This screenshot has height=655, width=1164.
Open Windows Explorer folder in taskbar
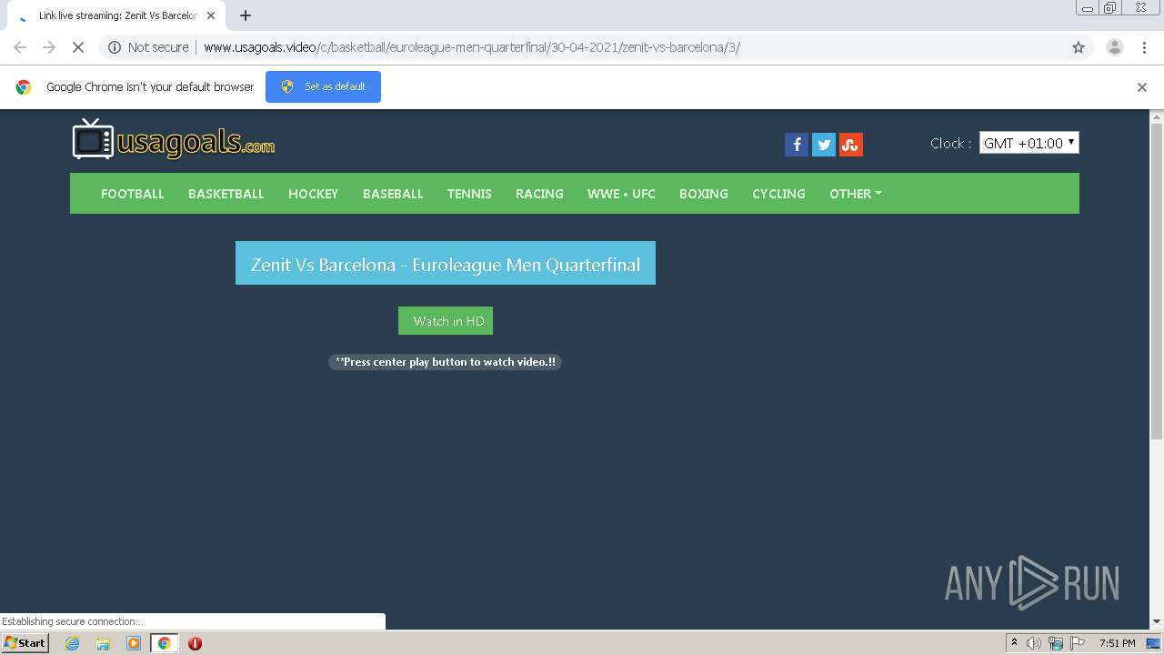(103, 643)
